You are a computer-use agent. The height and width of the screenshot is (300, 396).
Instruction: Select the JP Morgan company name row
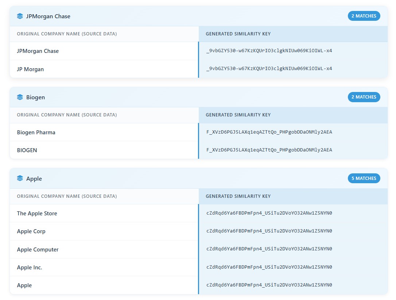tap(104, 69)
